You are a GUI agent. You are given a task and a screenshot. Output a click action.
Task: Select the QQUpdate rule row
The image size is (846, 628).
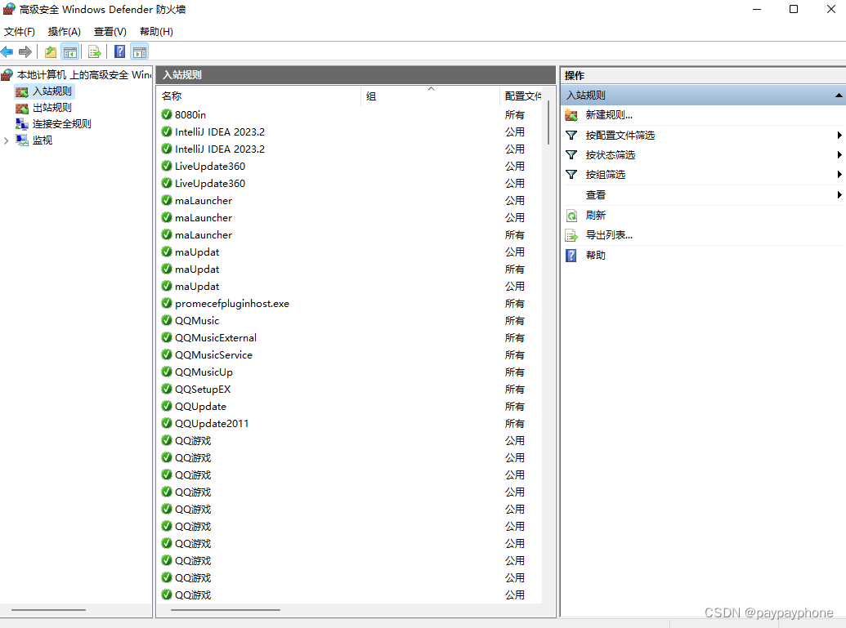pyautogui.click(x=351, y=406)
